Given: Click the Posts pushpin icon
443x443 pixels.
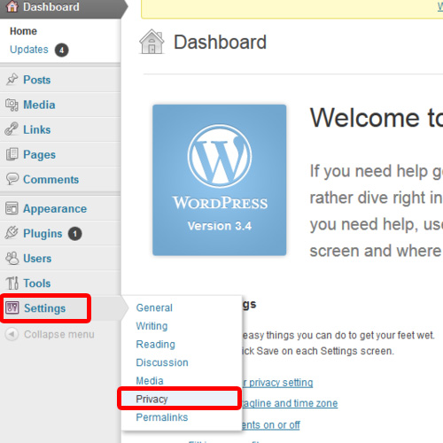Looking at the screenshot, I should click(12, 79).
